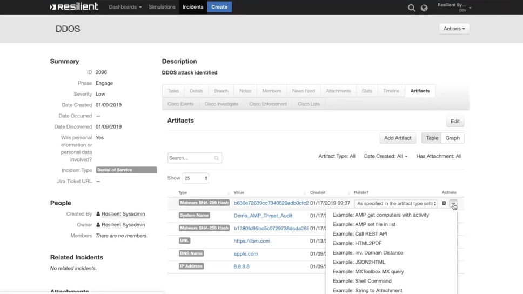Open the Show 25 entries selector
The width and height of the screenshot is (523, 294).
[x=195, y=178]
